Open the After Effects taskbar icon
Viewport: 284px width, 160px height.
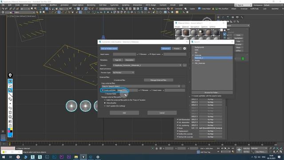69,157
